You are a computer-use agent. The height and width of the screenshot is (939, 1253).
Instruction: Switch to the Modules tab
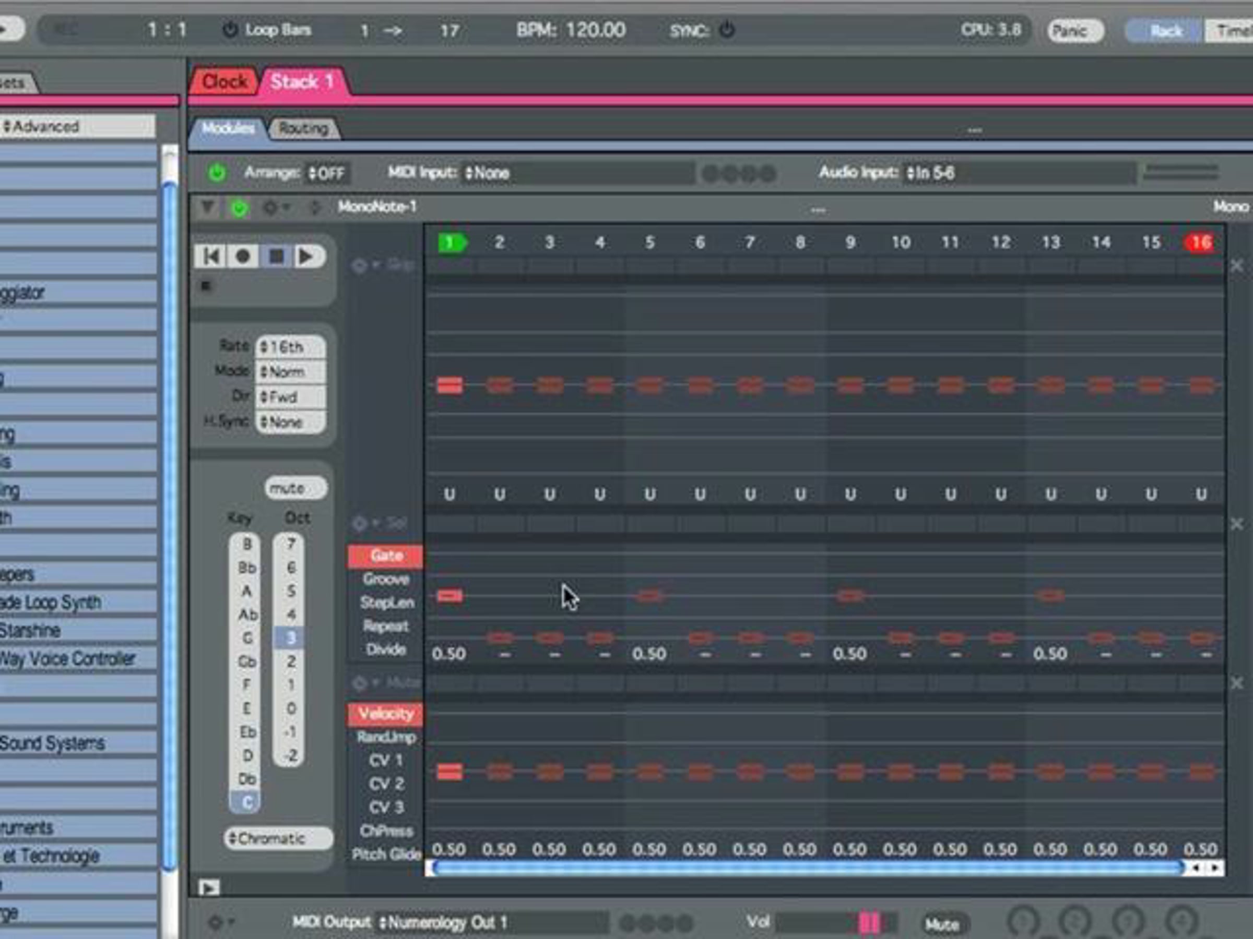pos(228,128)
